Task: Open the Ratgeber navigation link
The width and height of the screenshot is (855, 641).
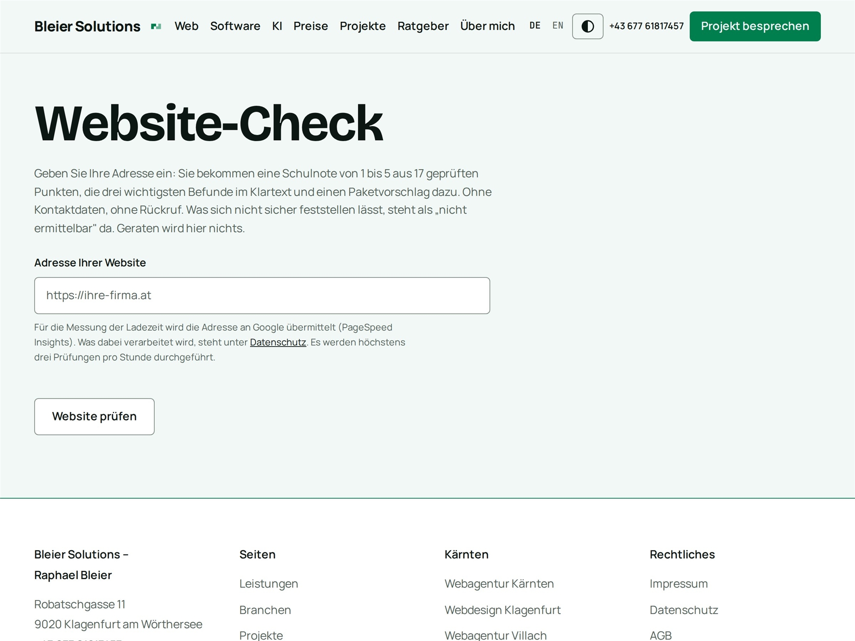Action: [x=423, y=26]
